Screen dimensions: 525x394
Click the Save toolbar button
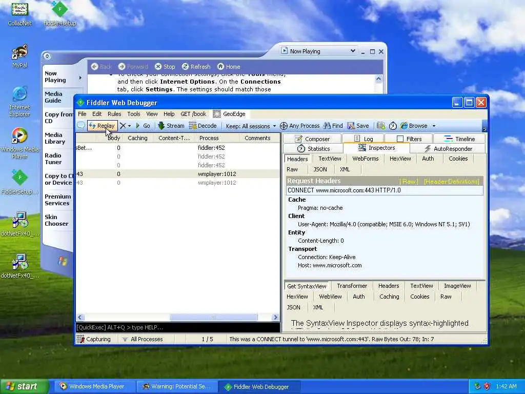tap(358, 126)
